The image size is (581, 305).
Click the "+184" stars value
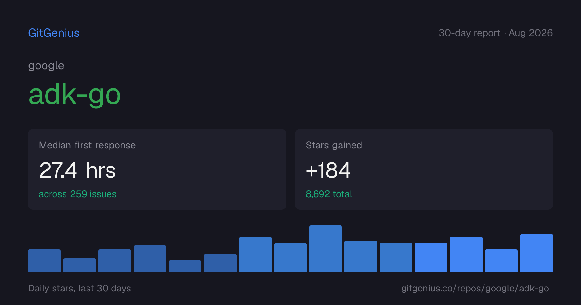point(328,170)
